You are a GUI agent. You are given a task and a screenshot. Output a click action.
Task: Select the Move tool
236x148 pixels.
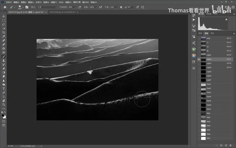click(4, 16)
